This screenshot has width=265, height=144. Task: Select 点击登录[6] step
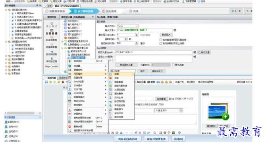73,38
